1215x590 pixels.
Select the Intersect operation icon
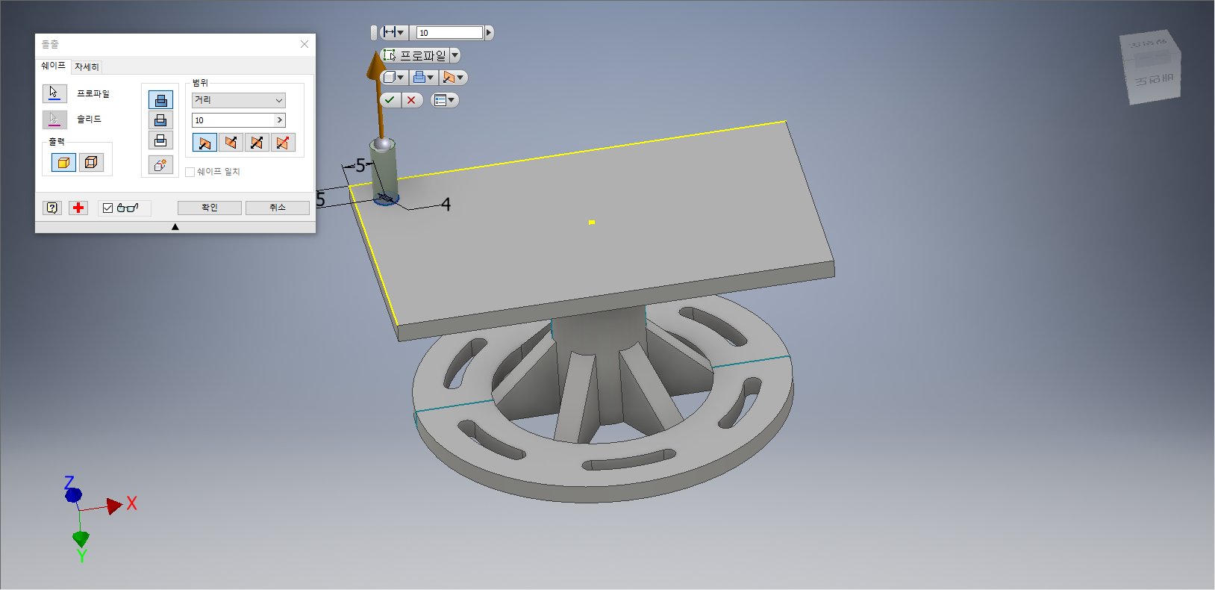point(160,140)
